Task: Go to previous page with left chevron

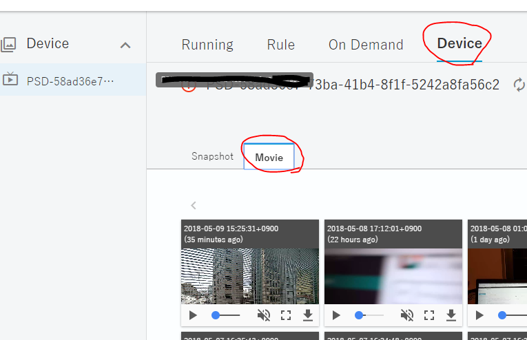Action: point(194,205)
